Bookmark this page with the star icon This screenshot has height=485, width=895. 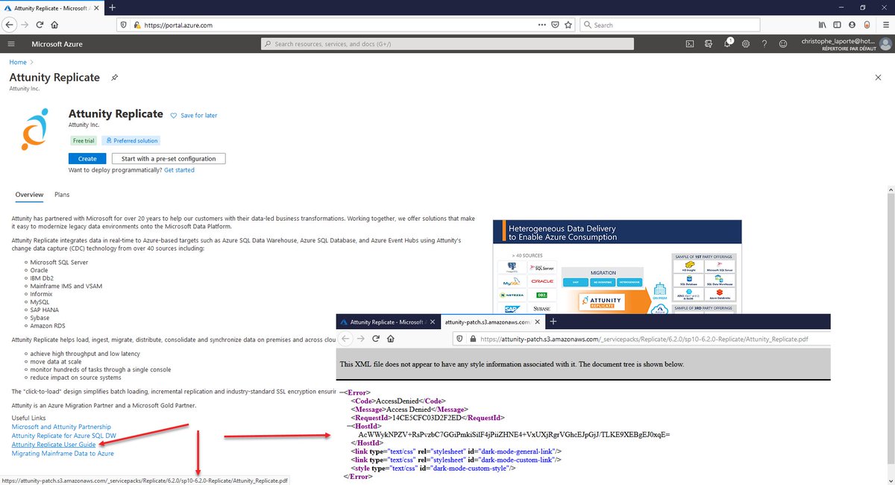568,25
